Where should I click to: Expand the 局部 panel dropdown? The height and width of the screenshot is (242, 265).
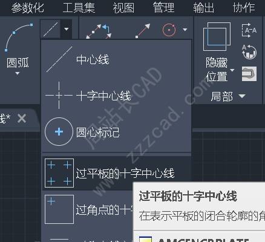[x=242, y=96]
